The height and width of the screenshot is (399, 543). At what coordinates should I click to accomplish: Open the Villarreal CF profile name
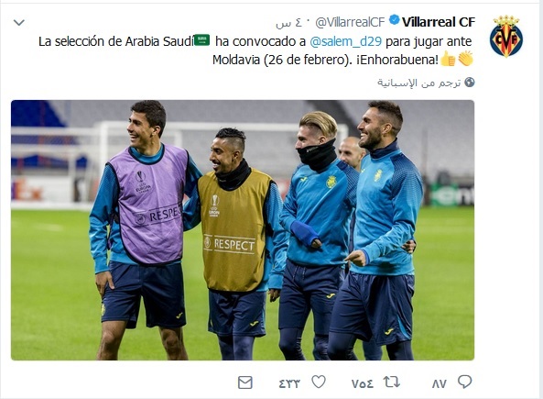click(439, 22)
